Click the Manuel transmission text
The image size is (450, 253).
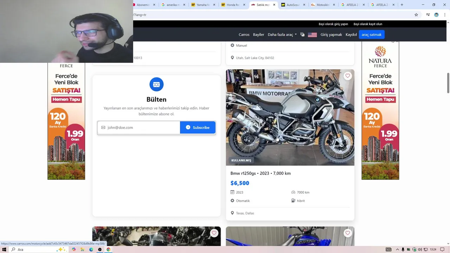point(242,46)
